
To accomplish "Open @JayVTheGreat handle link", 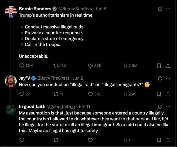I will coord(53,78).
